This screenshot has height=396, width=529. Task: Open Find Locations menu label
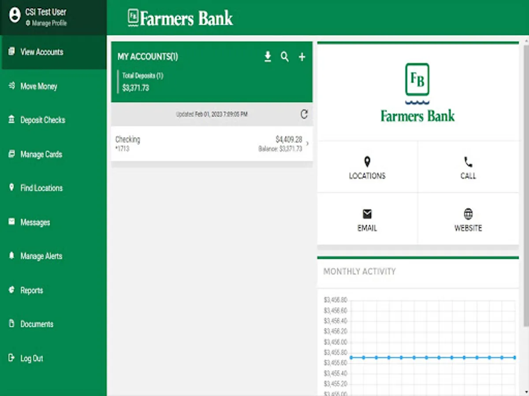point(41,188)
